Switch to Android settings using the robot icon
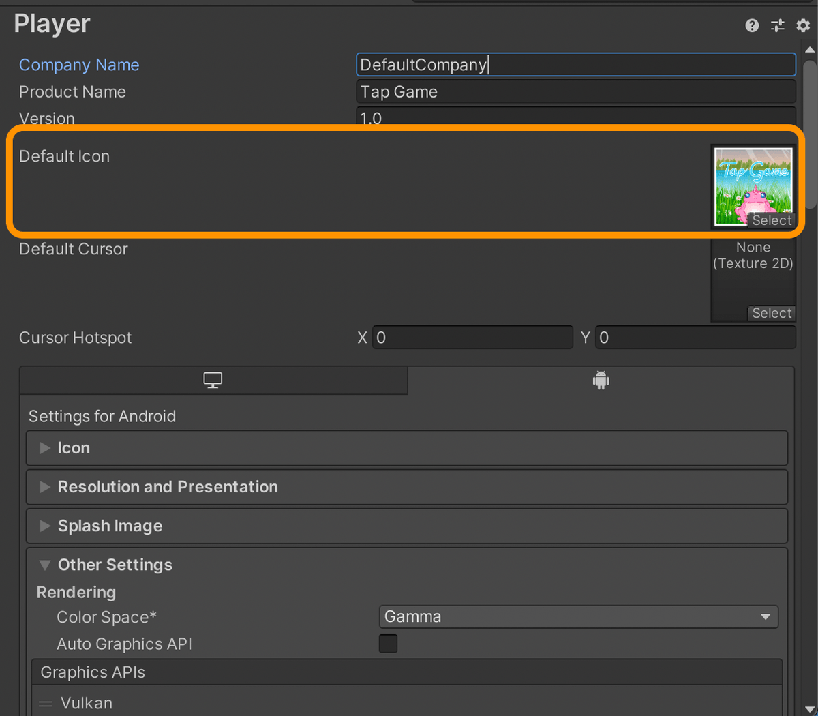Image resolution: width=818 pixels, height=716 pixels. pyautogui.click(x=601, y=380)
